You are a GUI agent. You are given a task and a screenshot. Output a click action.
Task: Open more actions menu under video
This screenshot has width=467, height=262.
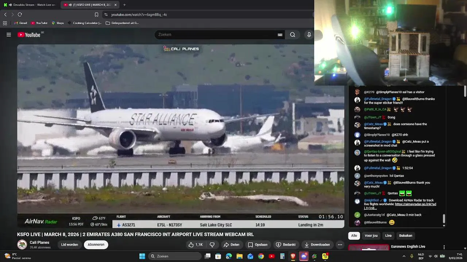coord(340,245)
